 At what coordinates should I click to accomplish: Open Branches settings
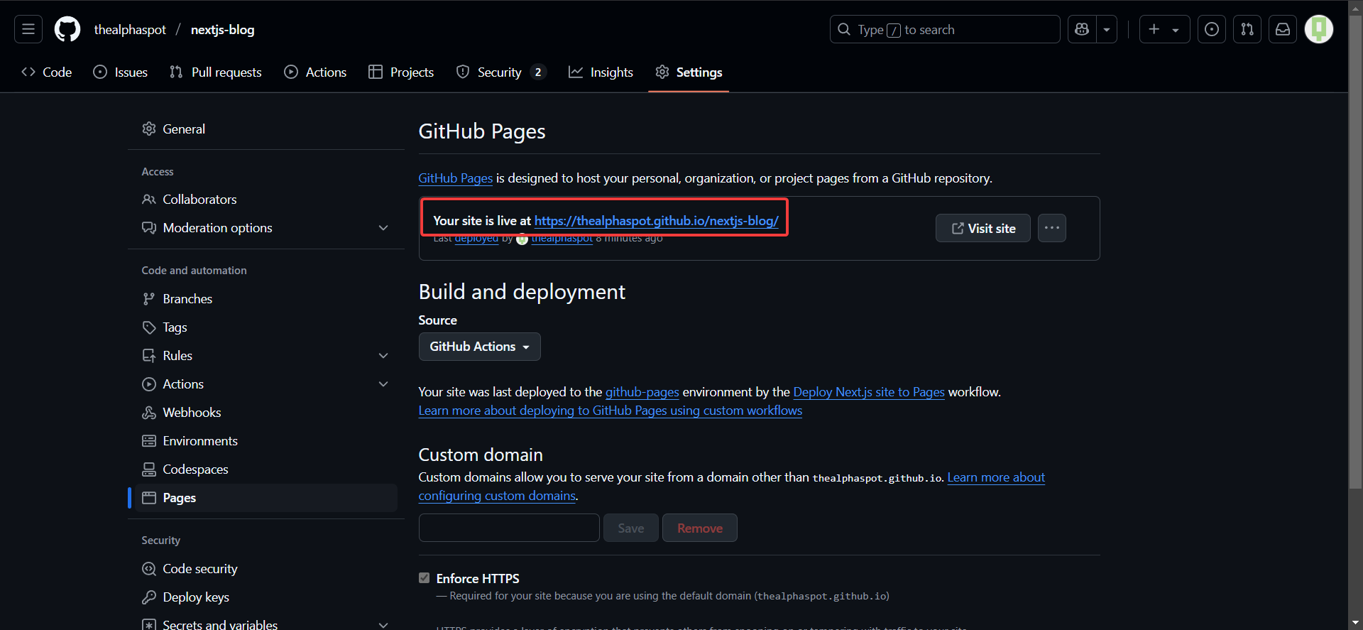pyautogui.click(x=266, y=299)
